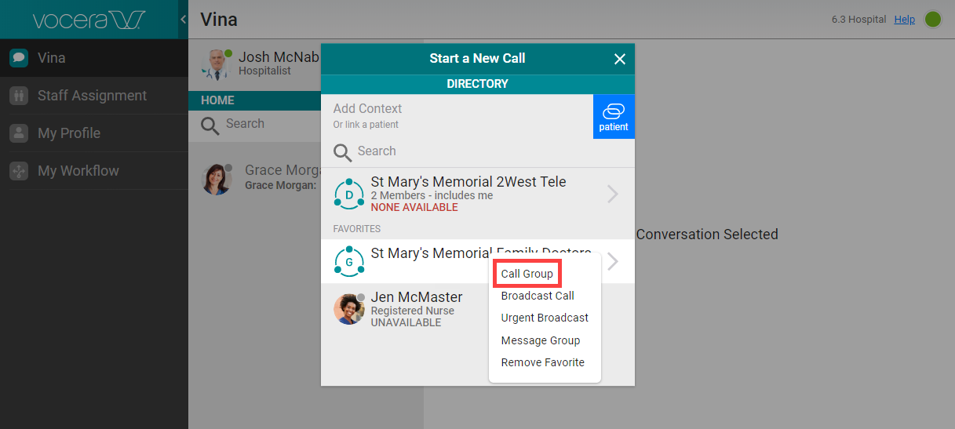Click the My Profile person icon

tap(19, 133)
